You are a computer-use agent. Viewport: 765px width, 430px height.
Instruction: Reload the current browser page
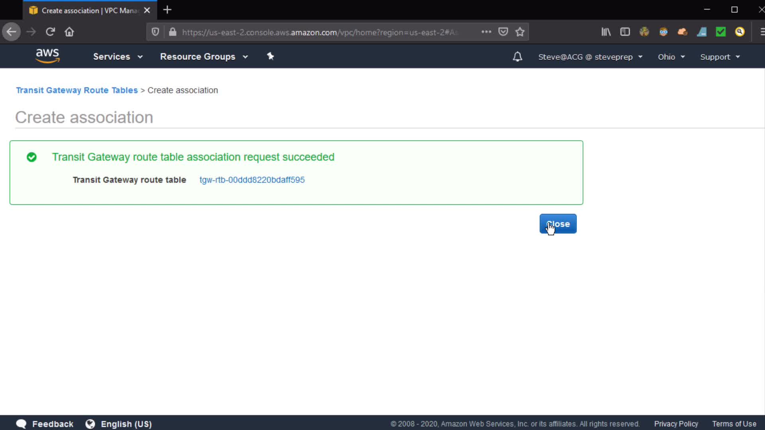[x=50, y=32]
